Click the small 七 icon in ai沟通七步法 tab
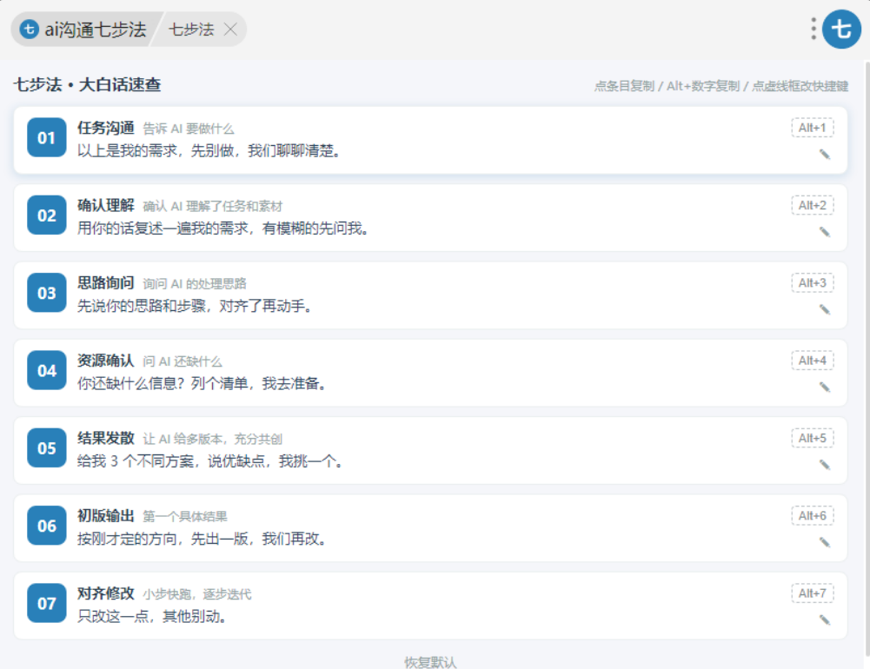The height and width of the screenshot is (669, 870). pos(29,29)
